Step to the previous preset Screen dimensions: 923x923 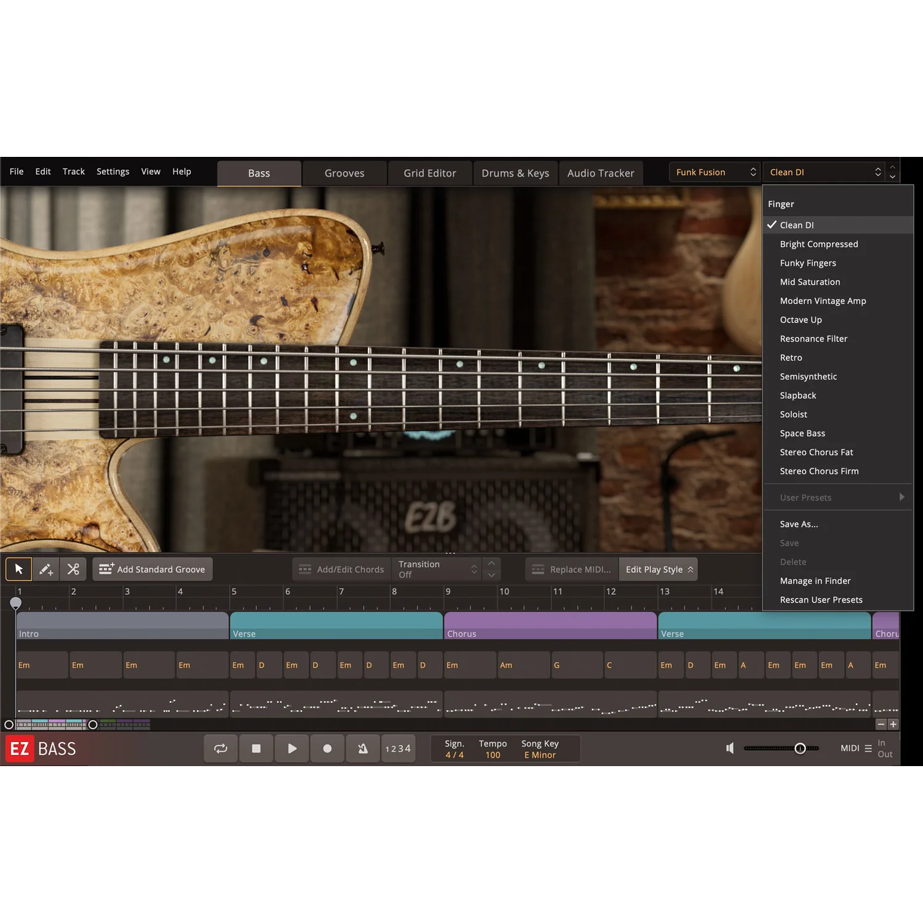tap(892, 167)
